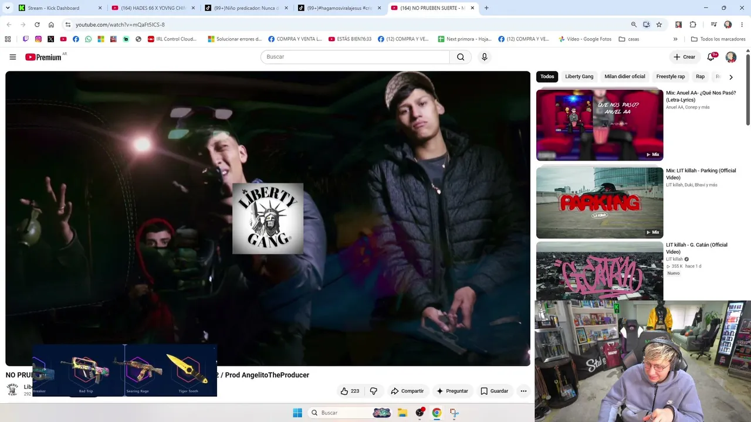
Task: Select the Rap filter chip
Action: pyautogui.click(x=700, y=77)
